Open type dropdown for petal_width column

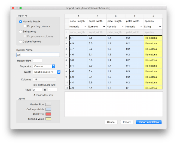coord(134,27)
